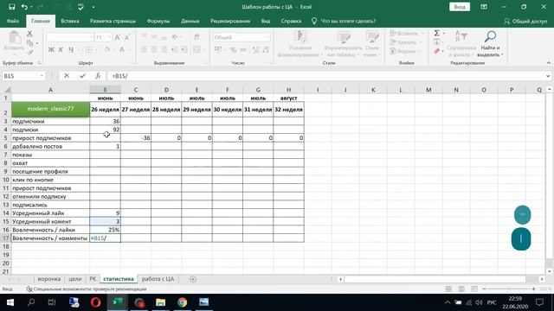Toggle wrap text in the alignment group
The width and height of the screenshot is (554, 311).
(196, 37)
